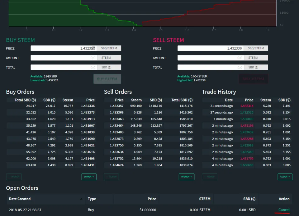
Task: Click trade history price 1.432460
Action: coord(247,152)
